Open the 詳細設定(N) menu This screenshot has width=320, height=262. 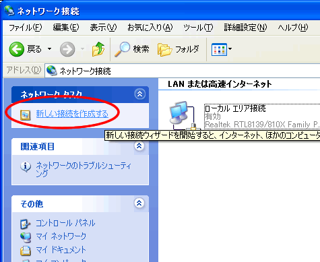point(245,28)
